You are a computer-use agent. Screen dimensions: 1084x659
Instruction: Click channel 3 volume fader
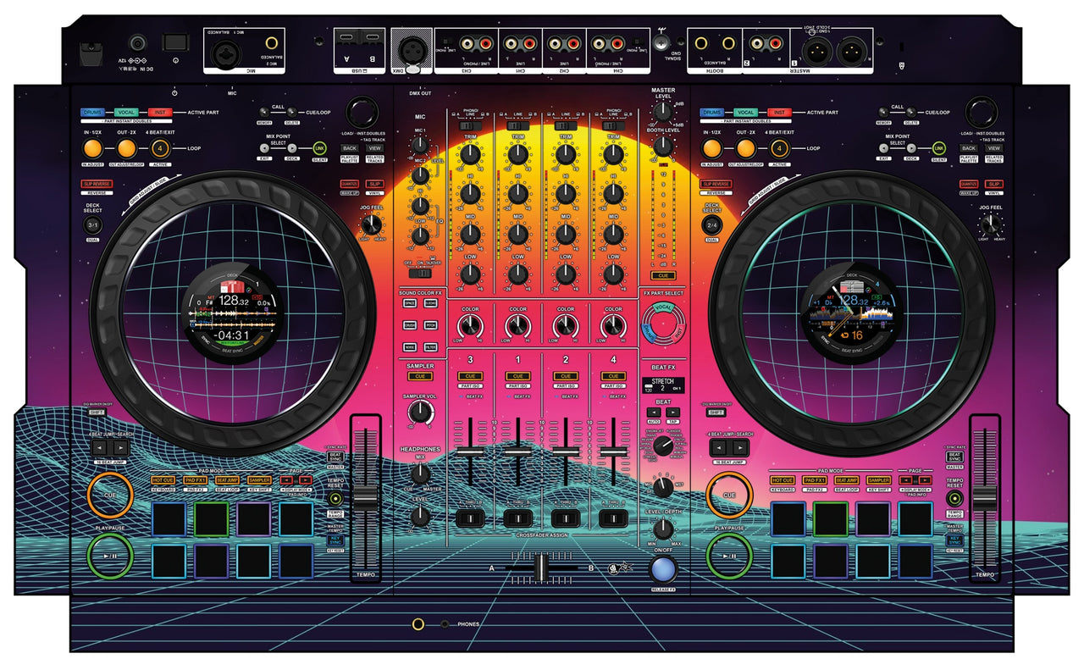coord(470,453)
